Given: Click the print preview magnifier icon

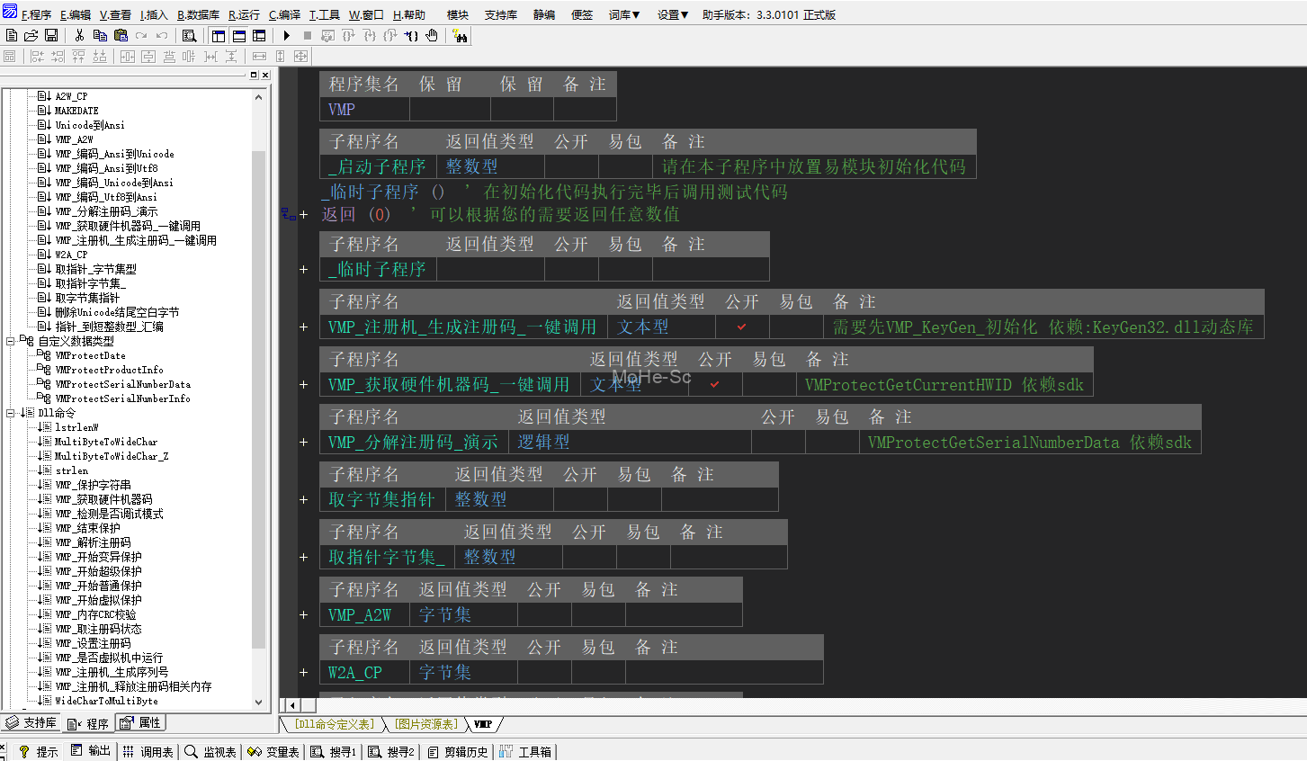Looking at the screenshot, I should point(189,35).
